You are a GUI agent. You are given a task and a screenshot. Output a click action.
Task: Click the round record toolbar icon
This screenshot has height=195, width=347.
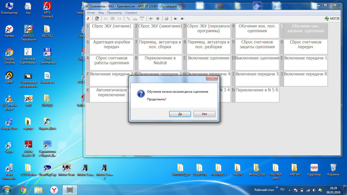point(158,19)
